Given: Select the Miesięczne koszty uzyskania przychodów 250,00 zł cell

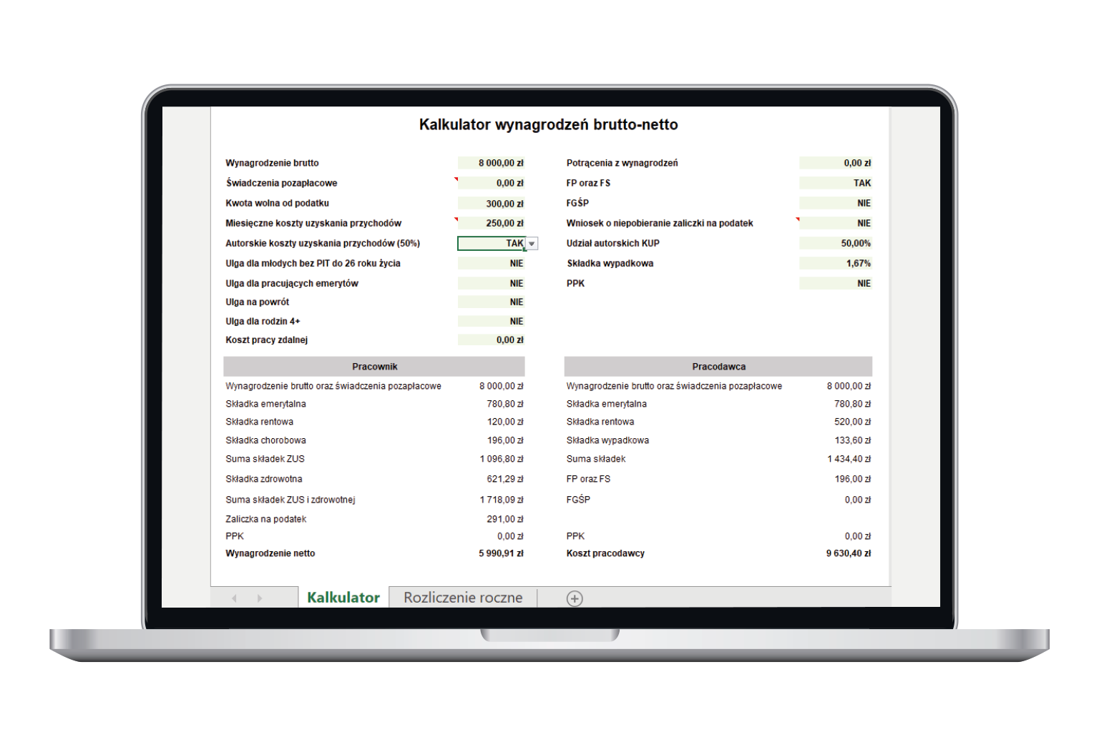Looking at the screenshot, I should coord(492,224).
